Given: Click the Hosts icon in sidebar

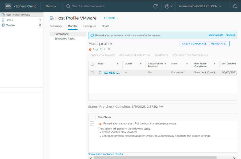Looking at the screenshot, I should (3, 20).
